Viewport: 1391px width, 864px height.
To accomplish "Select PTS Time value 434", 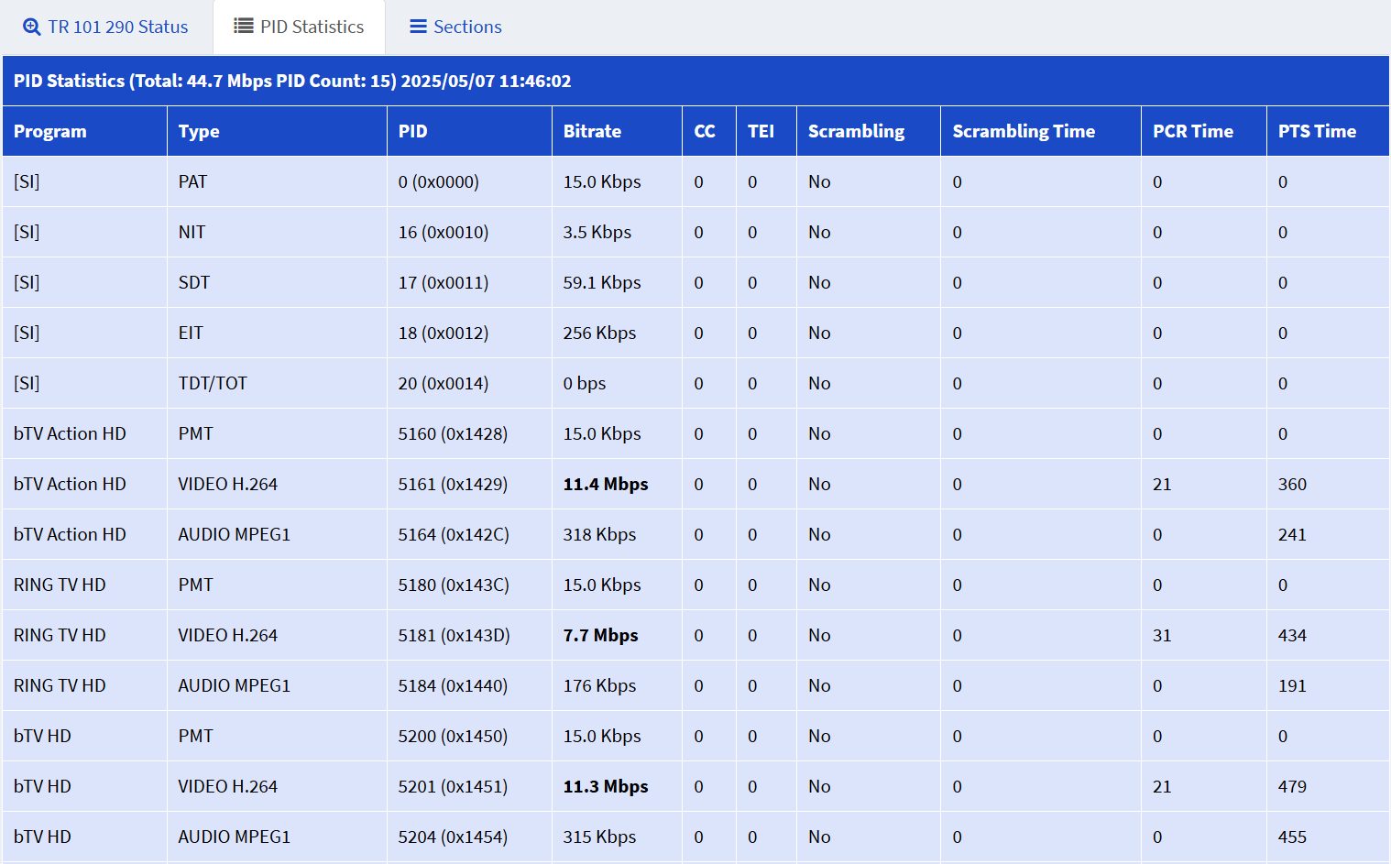I will click(1292, 635).
